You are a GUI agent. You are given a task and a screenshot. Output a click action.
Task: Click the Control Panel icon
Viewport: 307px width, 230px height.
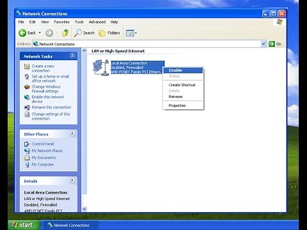[x=27, y=144]
